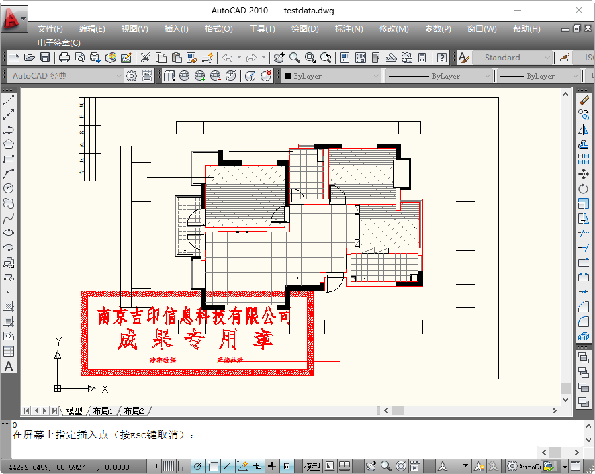Click the Pan realtime hand icon in toolbar
Screen dimensions: 595x474
279,58
